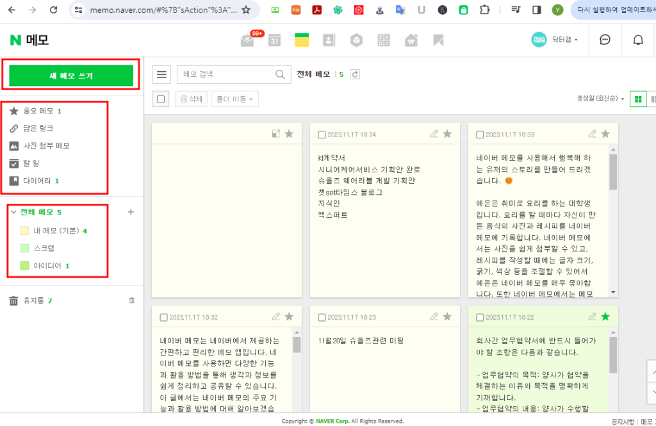
Task: Open the Naver Calendar icon
Action: click(274, 40)
